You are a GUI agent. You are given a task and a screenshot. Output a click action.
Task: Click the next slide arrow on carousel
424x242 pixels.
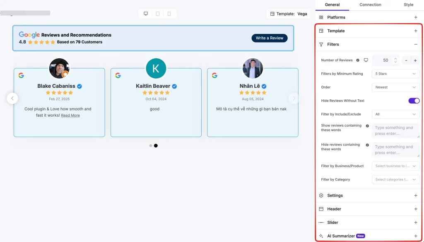[x=294, y=98]
